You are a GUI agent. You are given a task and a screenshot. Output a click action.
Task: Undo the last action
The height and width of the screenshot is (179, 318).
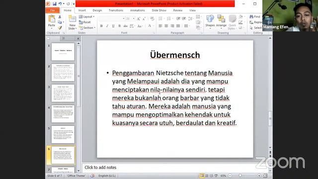pos(60,4)
